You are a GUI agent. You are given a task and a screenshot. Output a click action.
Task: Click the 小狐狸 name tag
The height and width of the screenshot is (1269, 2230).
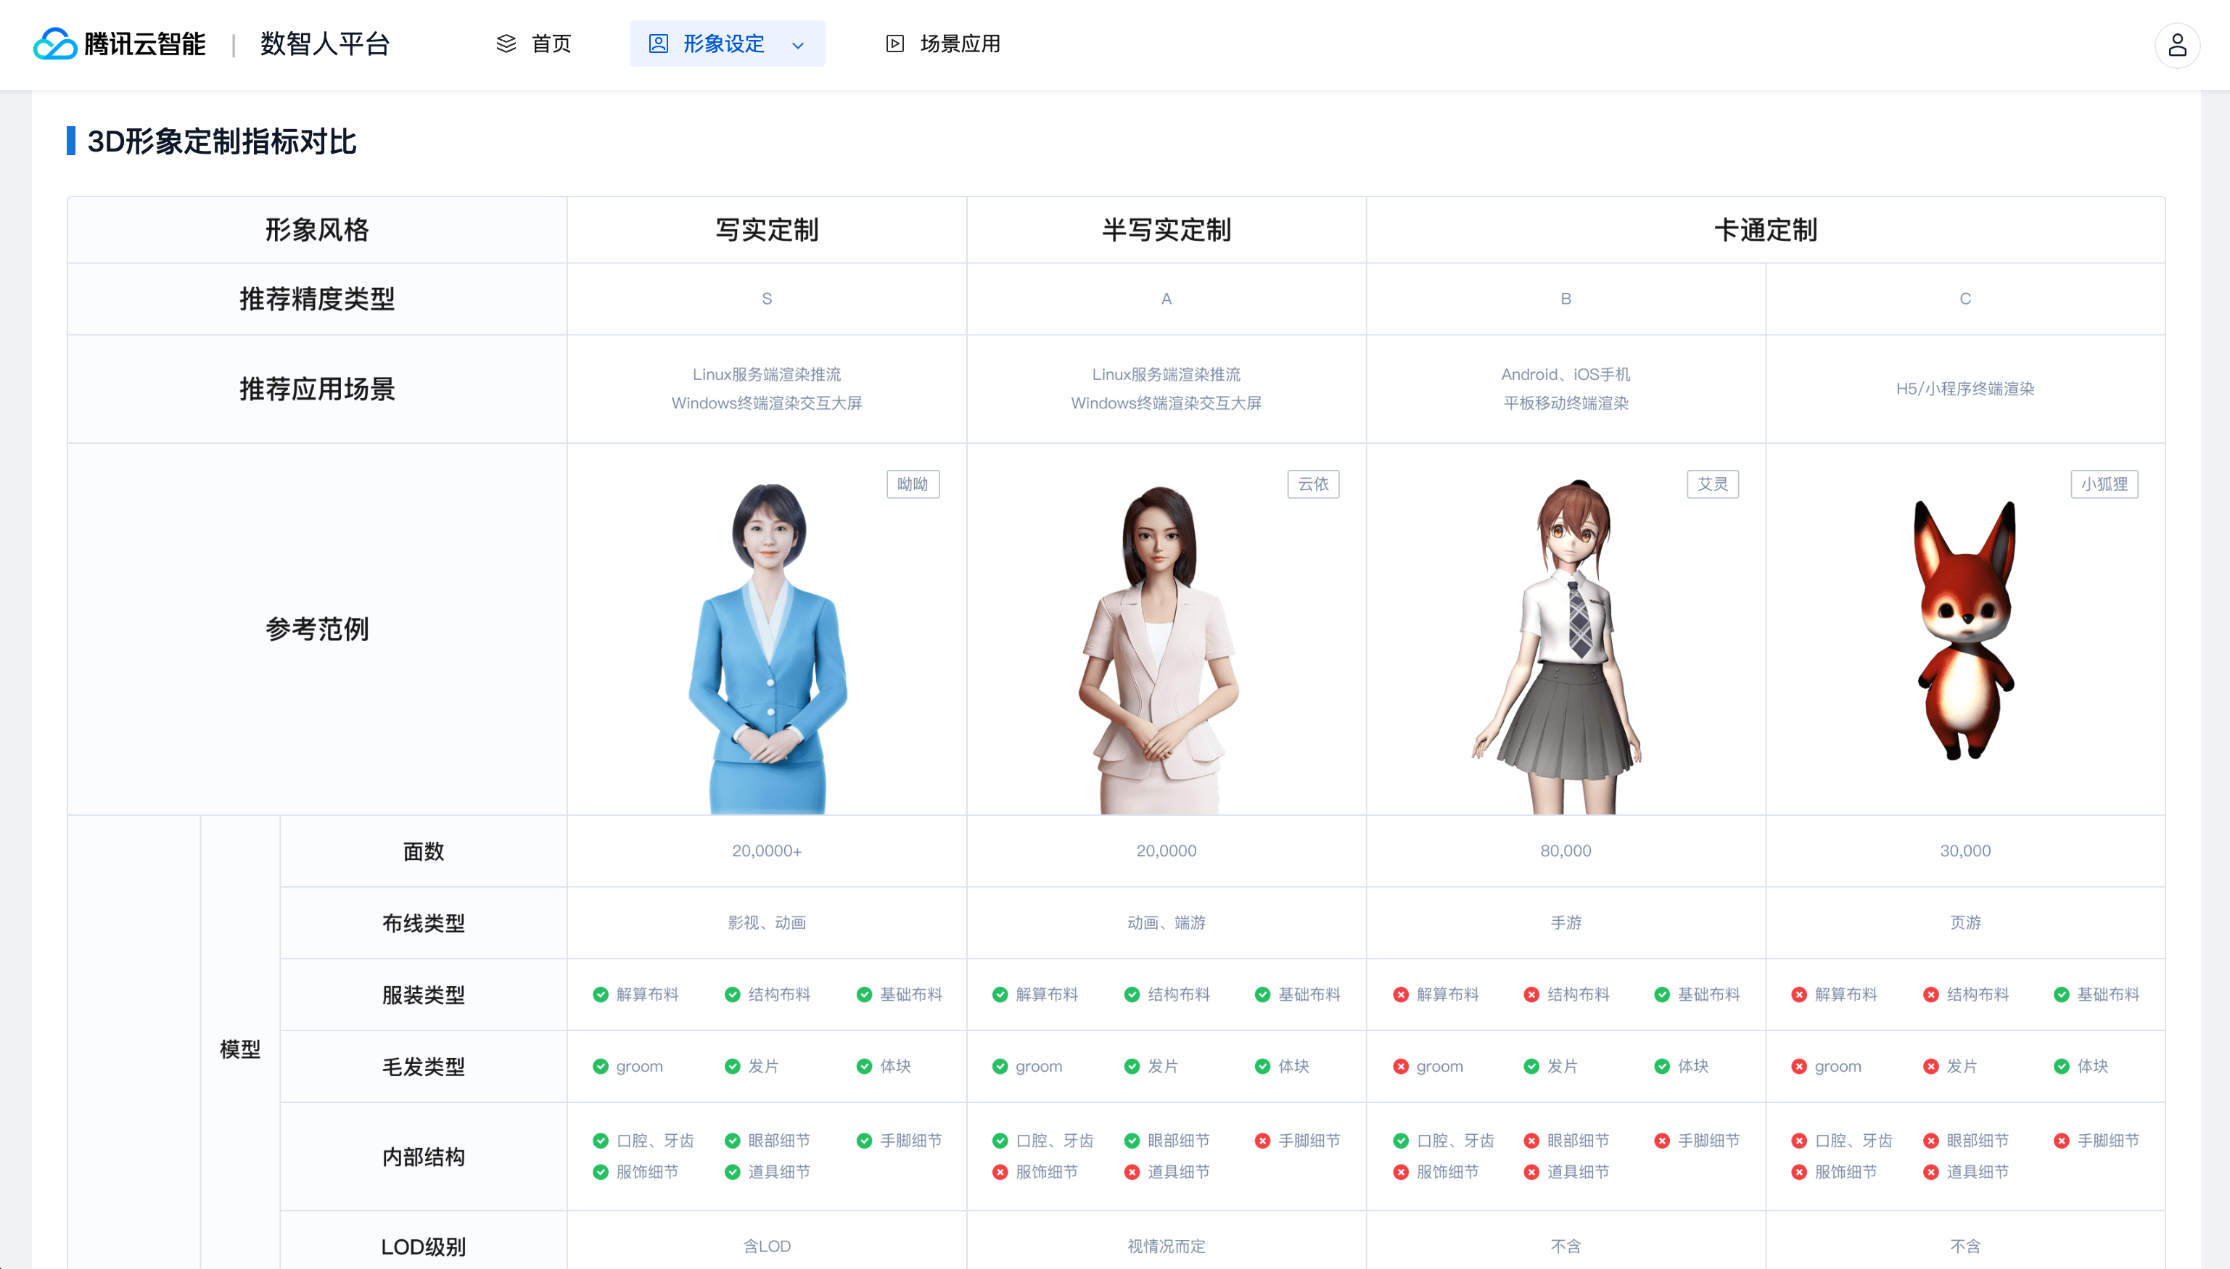pyautogui.click(x=2103, y=484)
